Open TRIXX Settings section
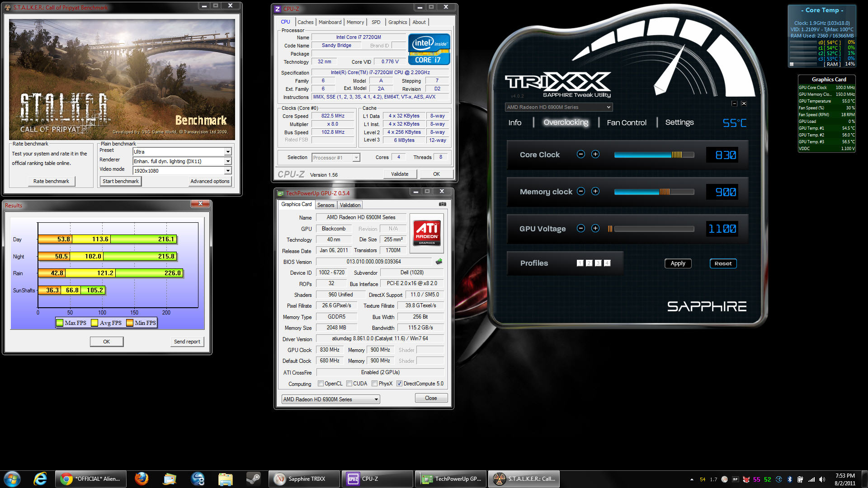The height and width of the screenshot is (488, 868). click(679, 122)
